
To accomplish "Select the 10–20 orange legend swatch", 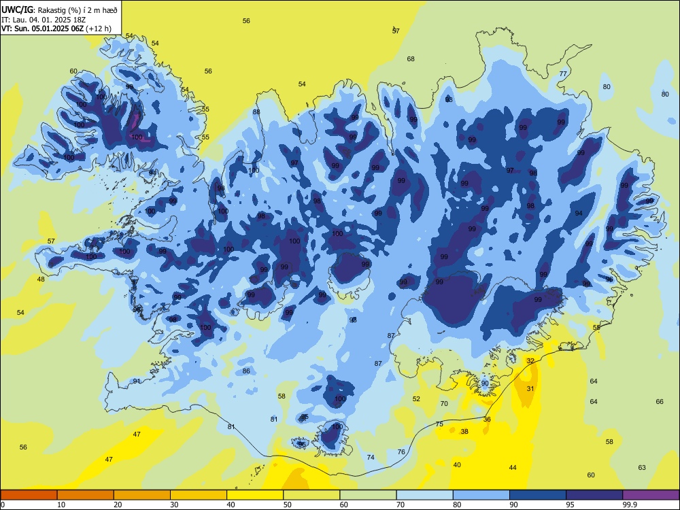I will pos(86,495).
